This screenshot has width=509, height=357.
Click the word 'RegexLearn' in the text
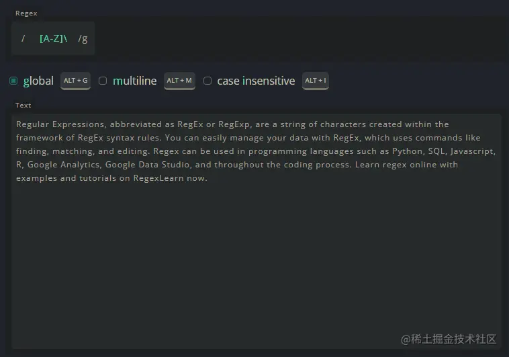click(158, 178)
